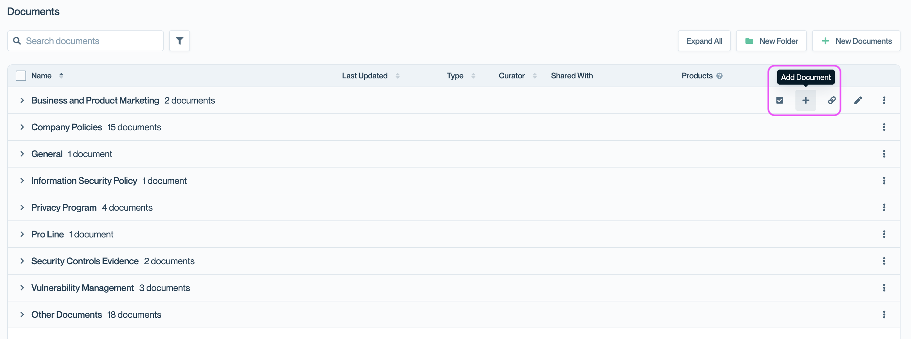Click the '15 documents' count text
911x339 pixels.
(x=134, y=127)
